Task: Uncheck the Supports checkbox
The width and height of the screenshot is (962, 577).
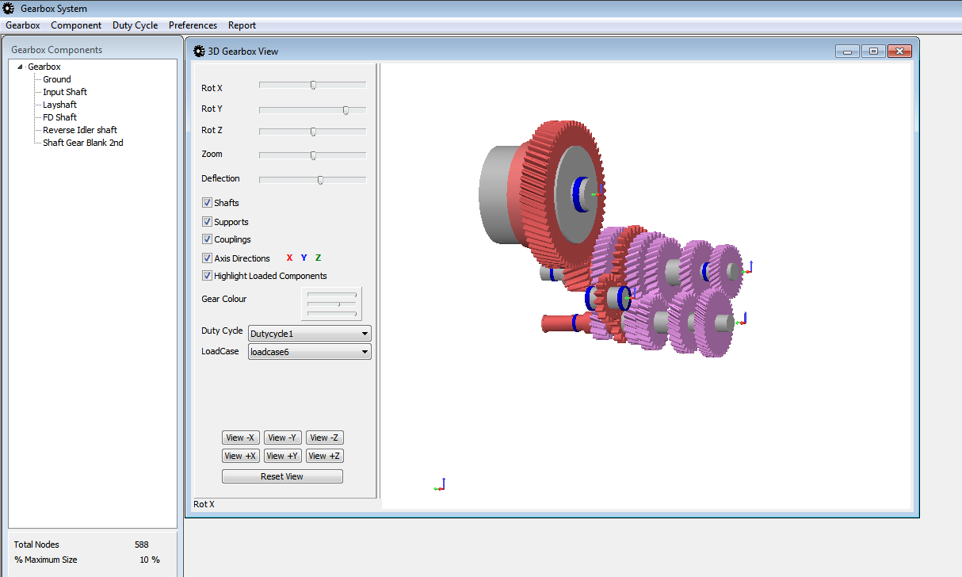Action: pyautogui.click(x=207, y=222)
